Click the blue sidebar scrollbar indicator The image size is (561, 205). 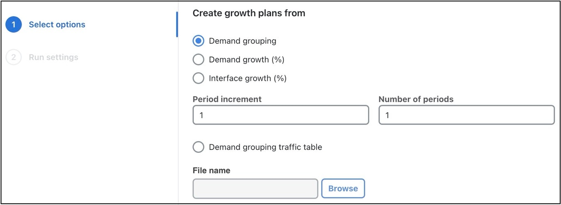pos(177,24)
